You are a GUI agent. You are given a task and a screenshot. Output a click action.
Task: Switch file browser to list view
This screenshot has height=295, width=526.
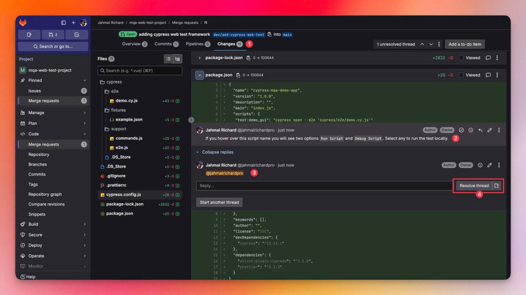point(168,59)
